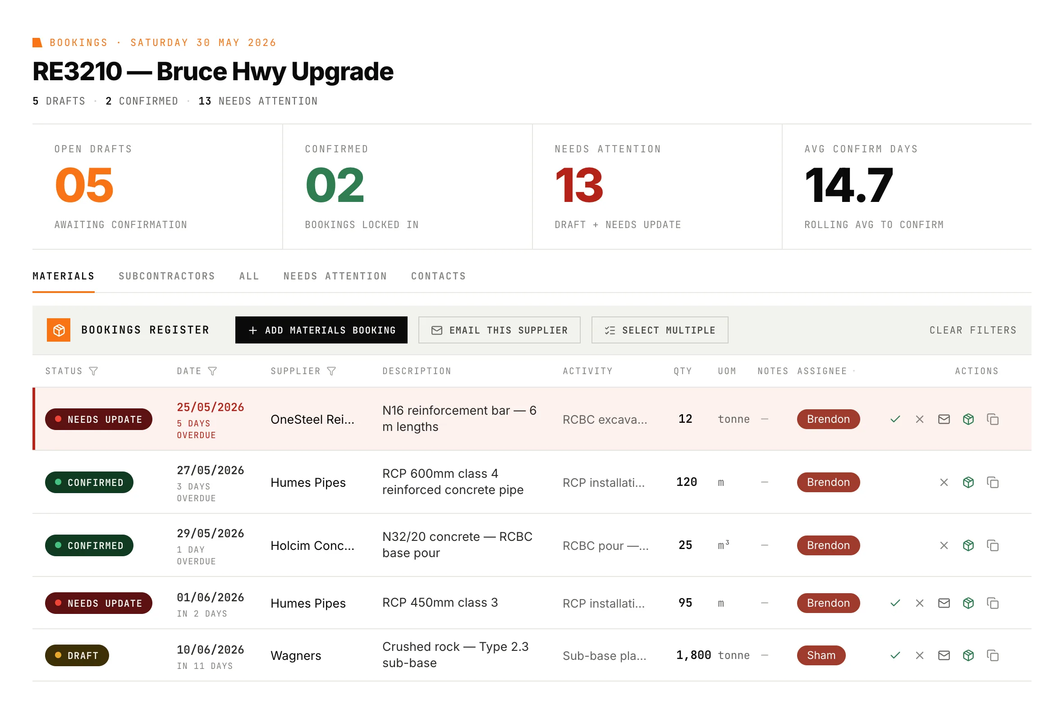Screen dimensions: 1064x723
Task: Click supplier Holcim Conc... in the table
Action: (x=312, y=546)
